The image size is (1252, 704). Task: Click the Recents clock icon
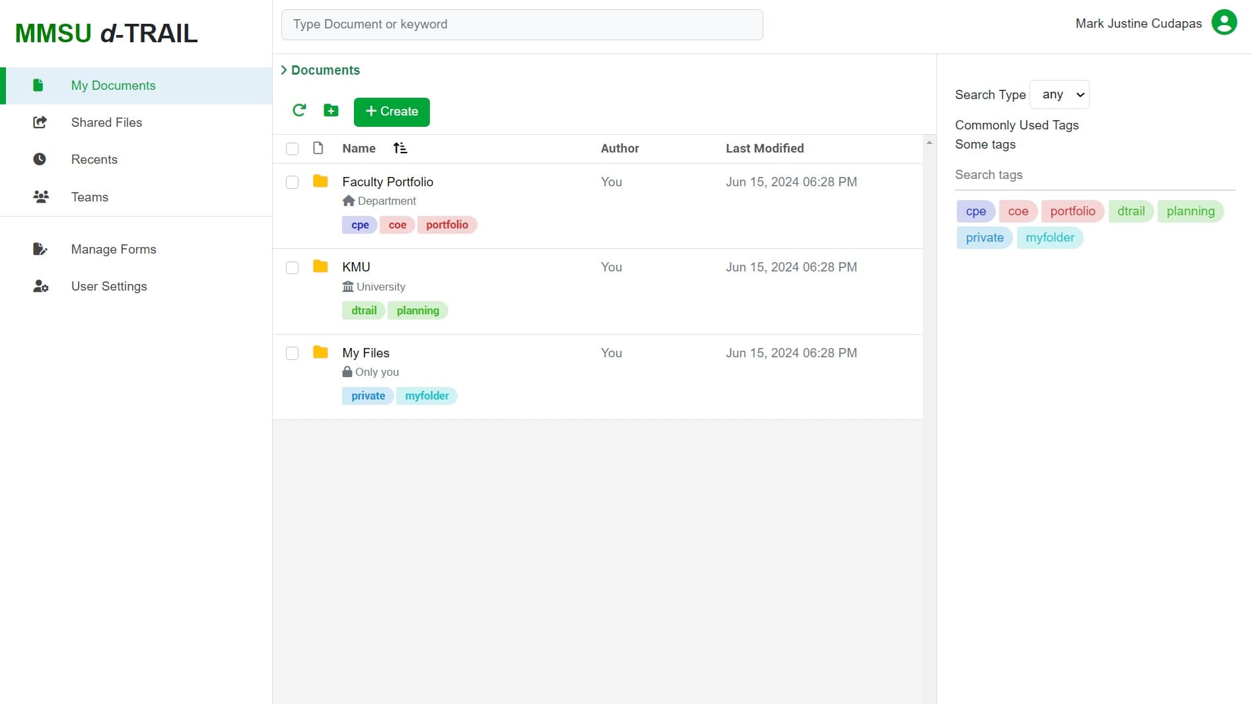tap(40, 159)
